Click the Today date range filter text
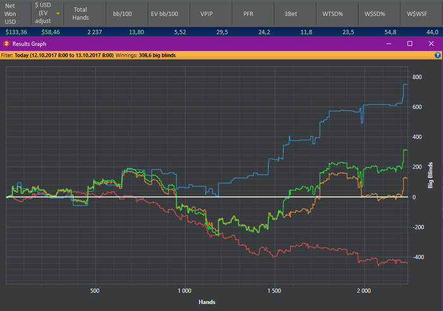 pyautogui.click(x=64, y=56)
